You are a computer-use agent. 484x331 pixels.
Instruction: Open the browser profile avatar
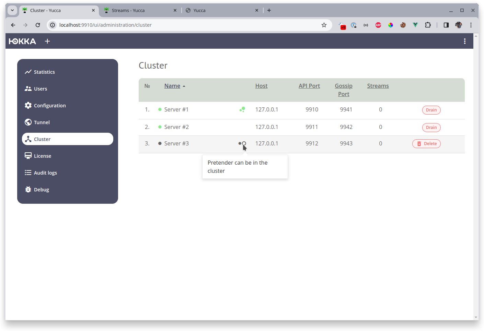459,25
